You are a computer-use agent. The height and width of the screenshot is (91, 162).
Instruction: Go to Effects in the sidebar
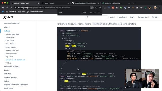point(7,27)
